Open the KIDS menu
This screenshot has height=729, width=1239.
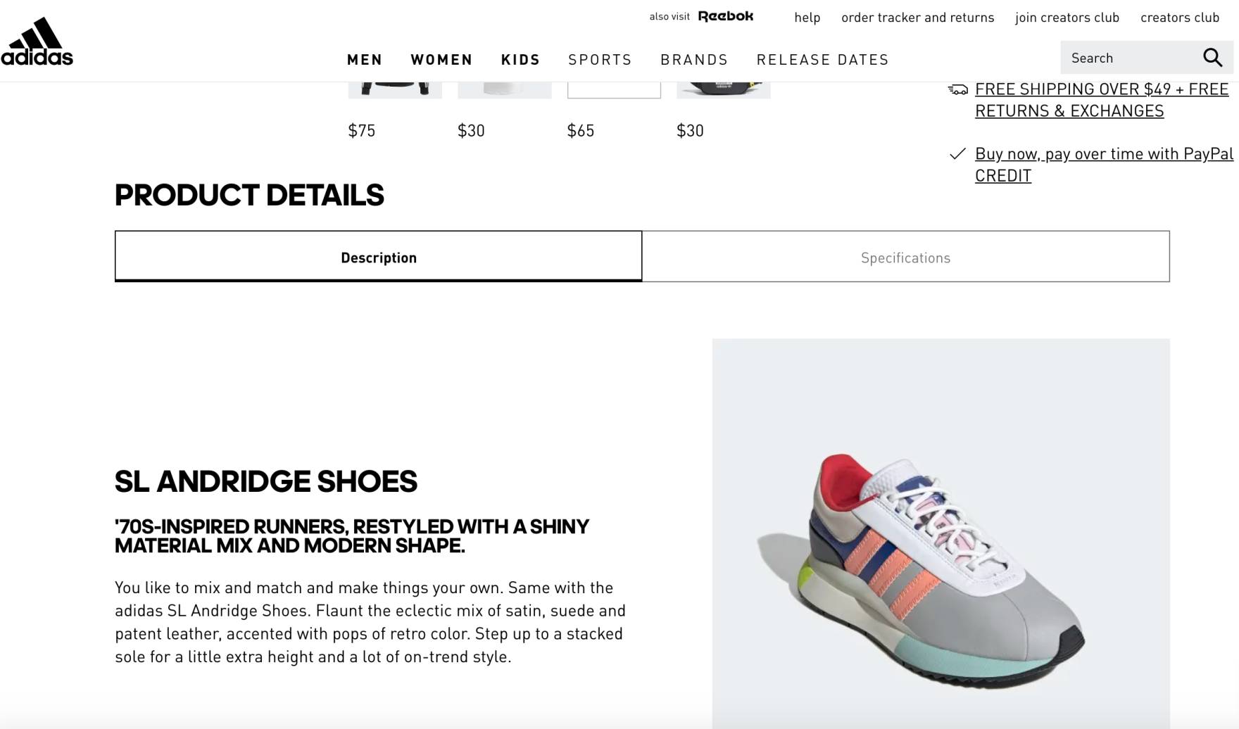(520, 60)
